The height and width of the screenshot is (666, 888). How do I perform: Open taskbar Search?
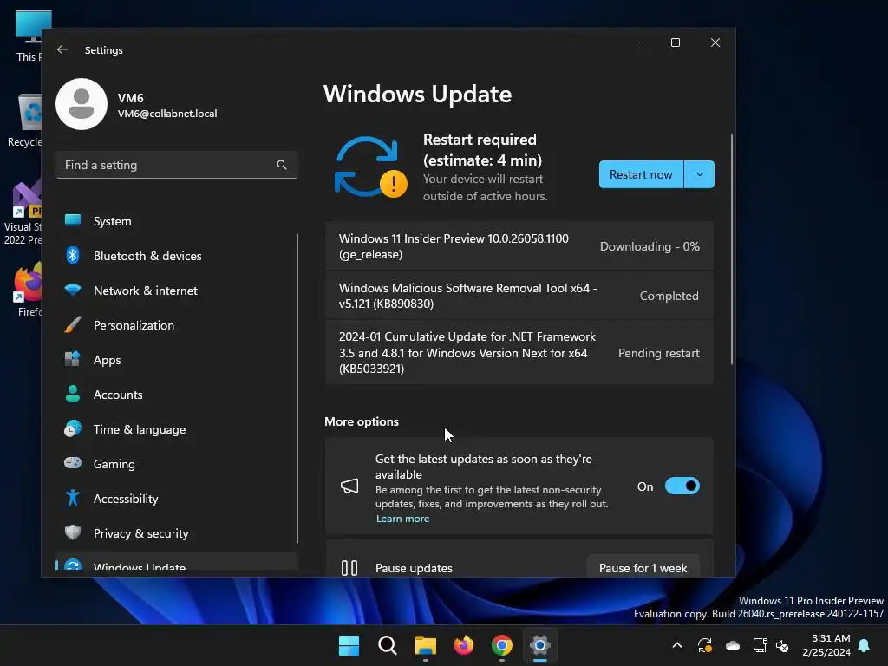tap(388, 645)
